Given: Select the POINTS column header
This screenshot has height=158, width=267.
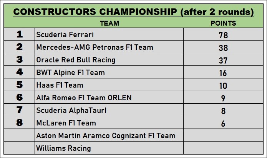Looking at the screenshot, I should tap(223, 23).
